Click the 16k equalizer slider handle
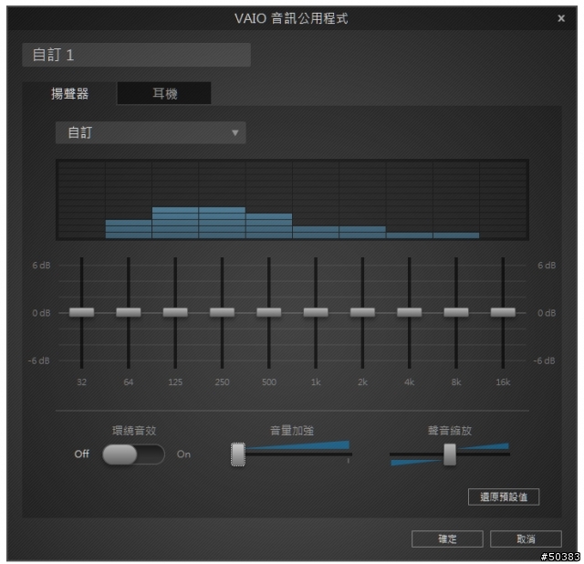Image resolution: width=584 pixels, height=564 pixels. [x=503, y=312]
